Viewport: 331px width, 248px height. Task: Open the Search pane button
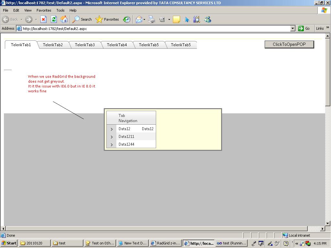(x=82, y=19)
